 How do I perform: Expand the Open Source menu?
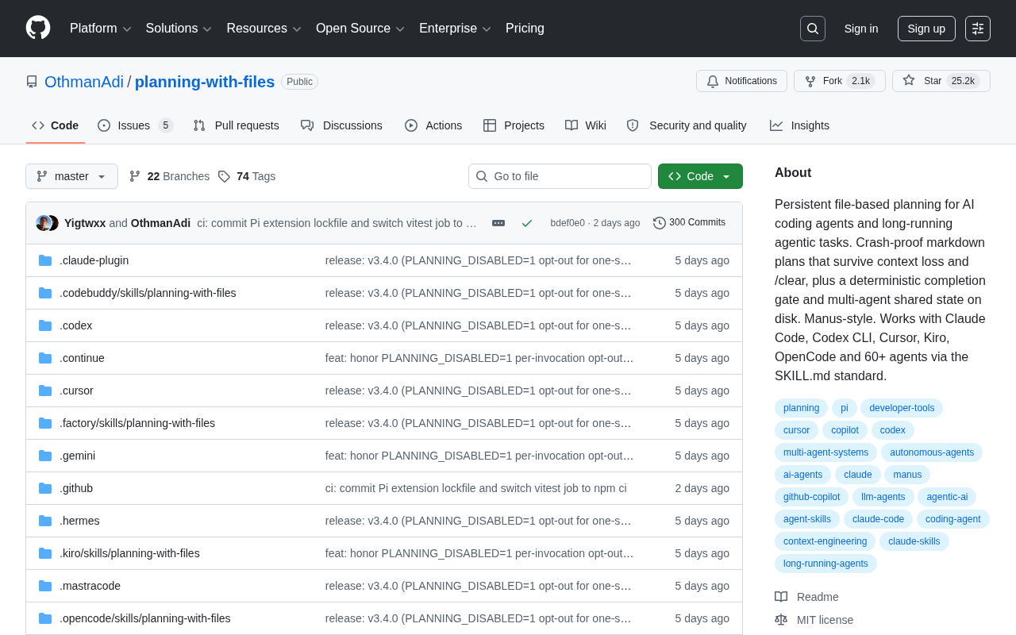tap(360, 29)
